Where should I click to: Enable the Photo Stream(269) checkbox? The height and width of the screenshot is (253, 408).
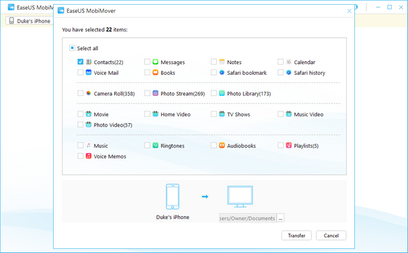(147, 93)
